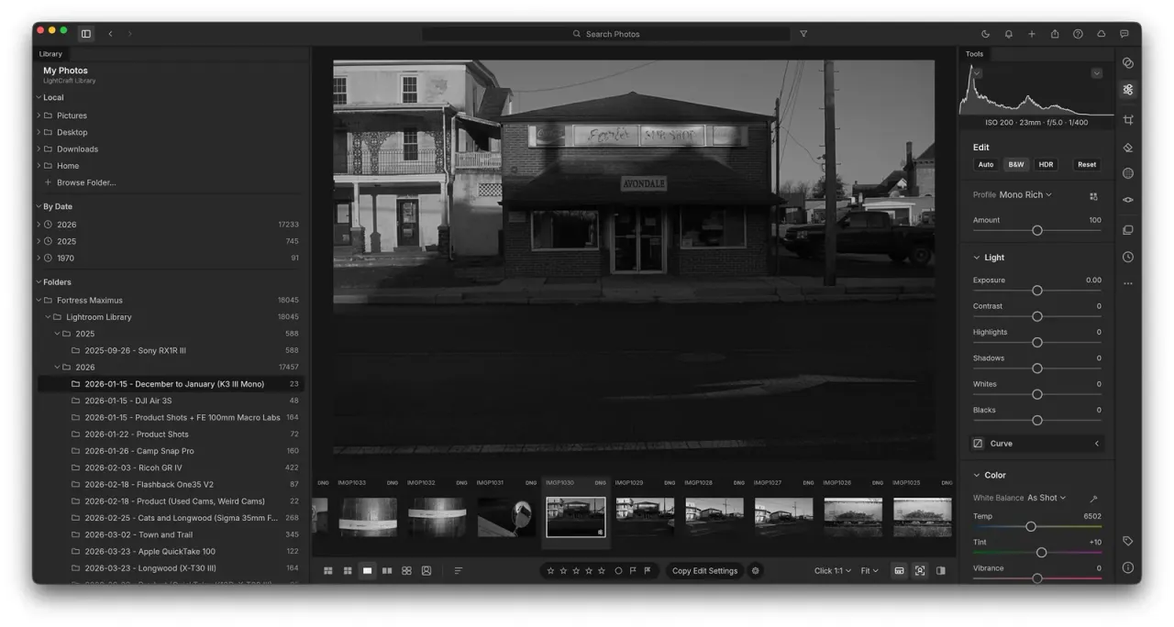Select the IMGP1029 filmstrip thumbnail

pyautogui.click(x=645, y=517)
